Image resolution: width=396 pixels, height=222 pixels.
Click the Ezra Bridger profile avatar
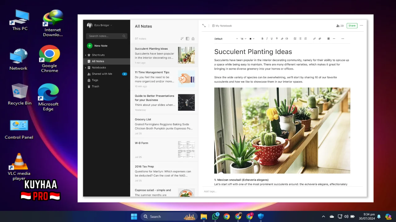[x=90, y=25]
